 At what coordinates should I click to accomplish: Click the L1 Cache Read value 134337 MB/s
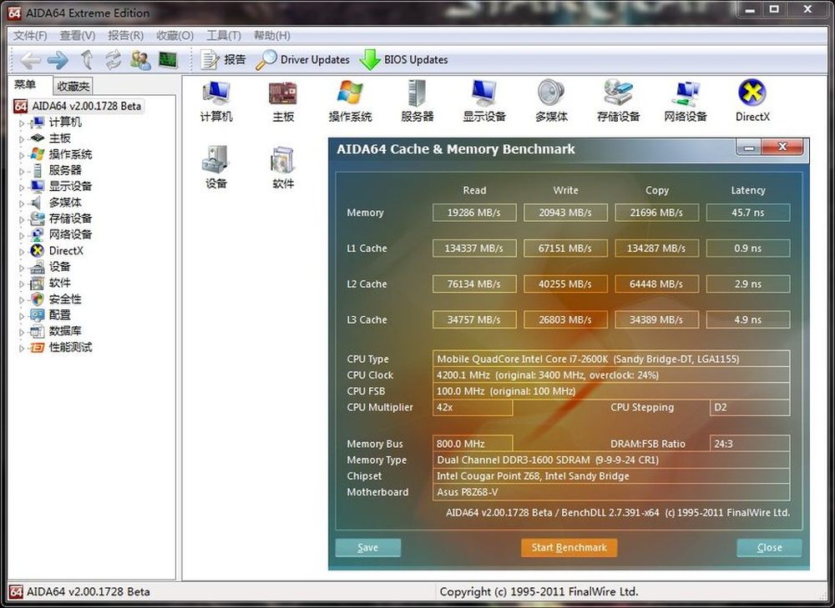pos(474,249)
